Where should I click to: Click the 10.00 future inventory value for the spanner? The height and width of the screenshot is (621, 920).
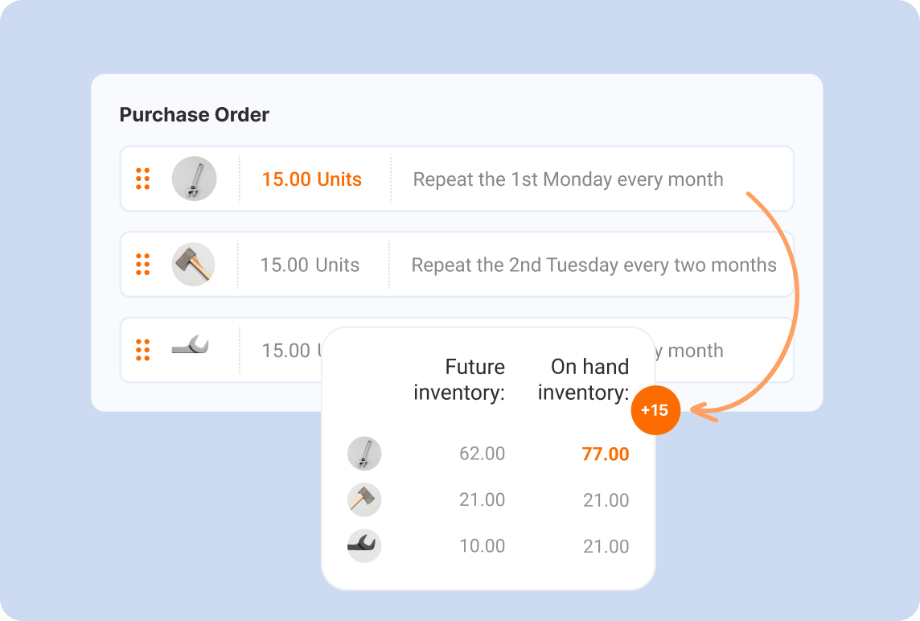[482, 546]
